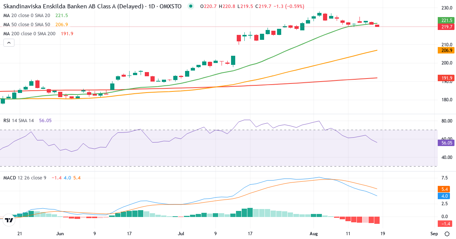
Task: Click the 80.00 RSI axis label
Action: tap(446, 121)
